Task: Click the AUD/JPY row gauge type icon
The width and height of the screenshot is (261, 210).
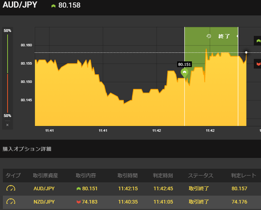Action: point(11,188)
